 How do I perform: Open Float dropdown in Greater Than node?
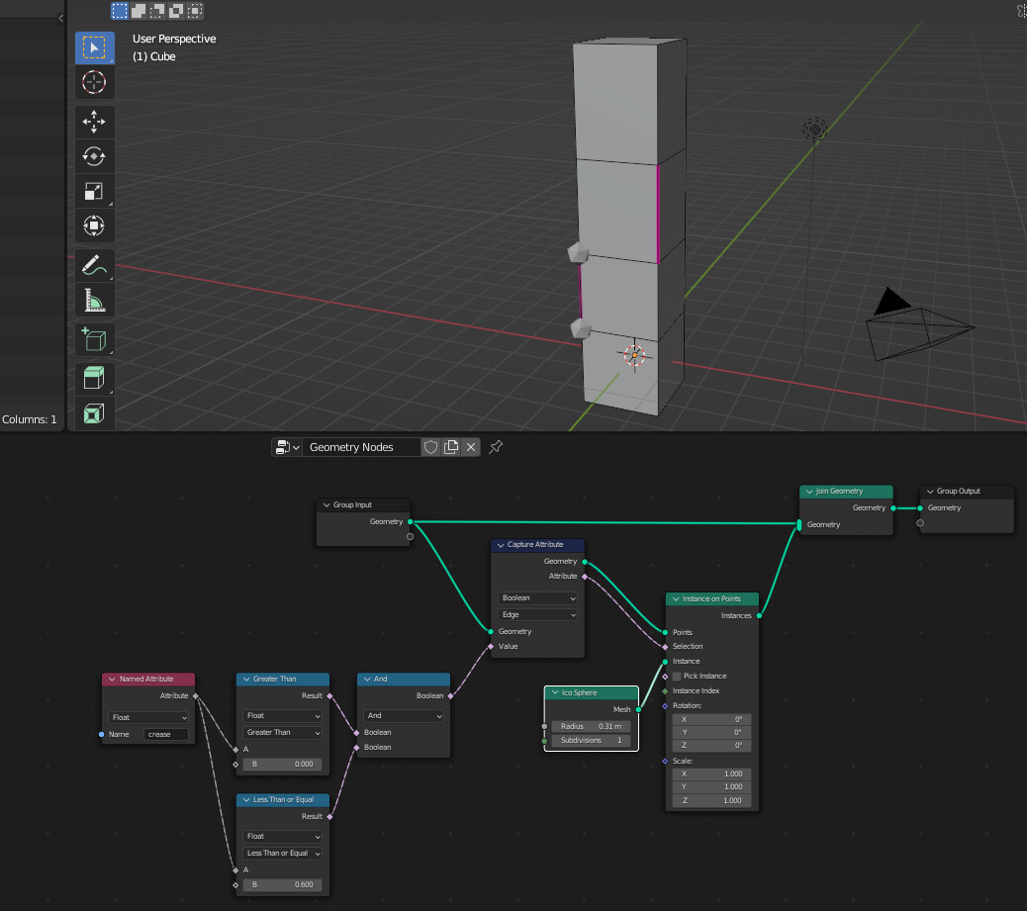[282, 716]
